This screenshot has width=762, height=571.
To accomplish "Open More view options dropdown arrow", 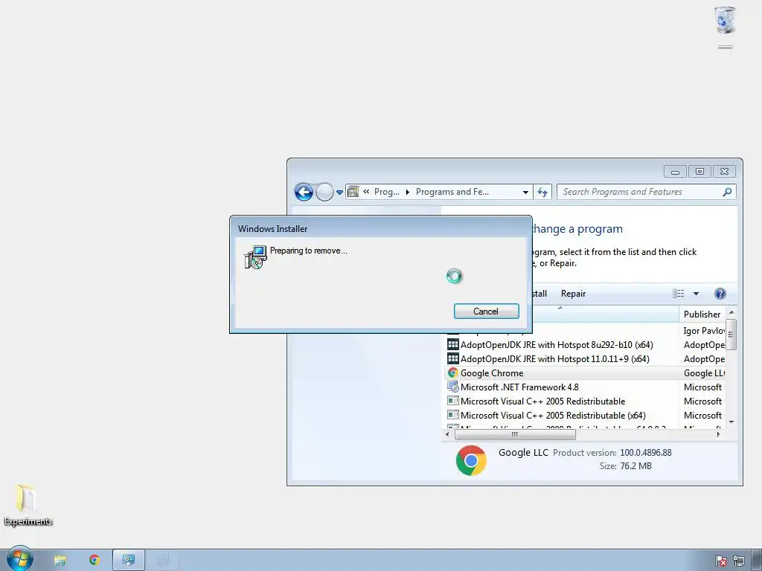I will [696, 294].
